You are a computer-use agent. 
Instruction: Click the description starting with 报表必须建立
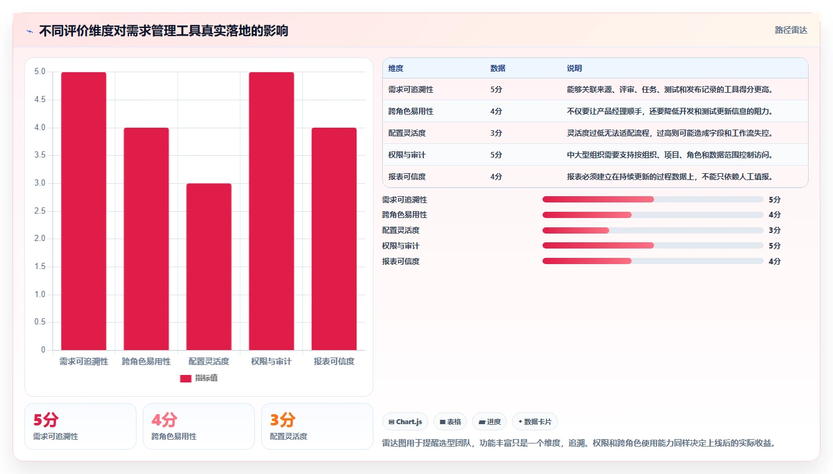coord(670,177)
